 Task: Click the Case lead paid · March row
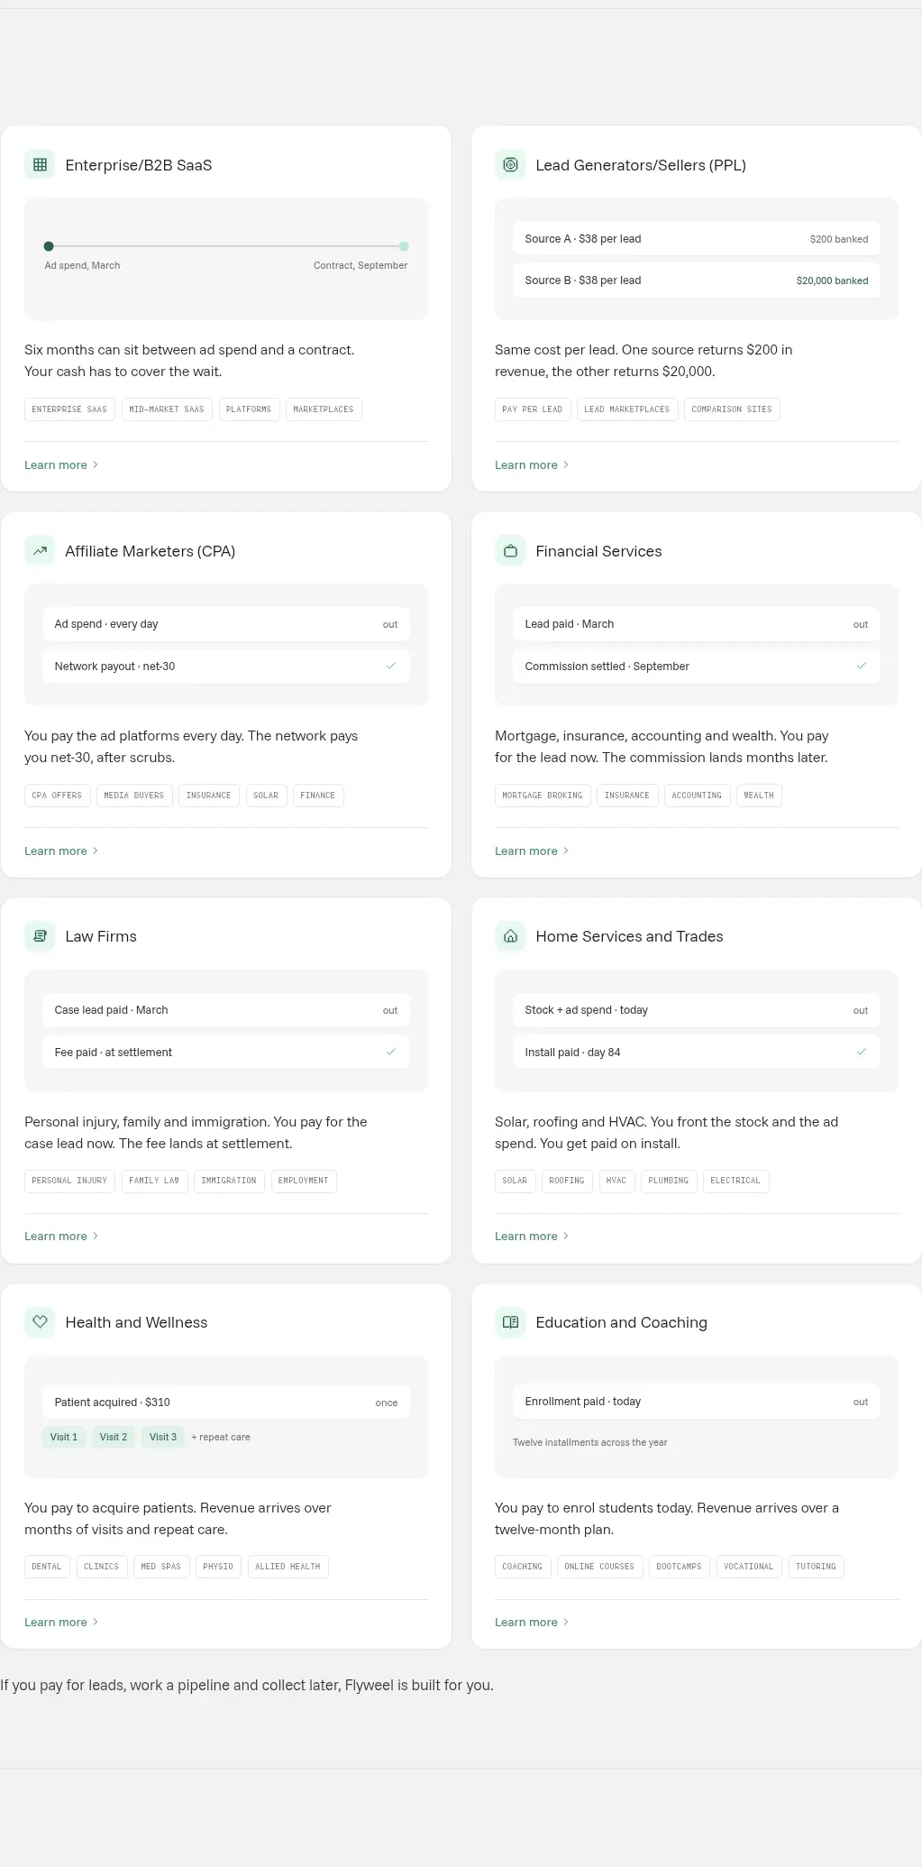[x=226, y=1010]
